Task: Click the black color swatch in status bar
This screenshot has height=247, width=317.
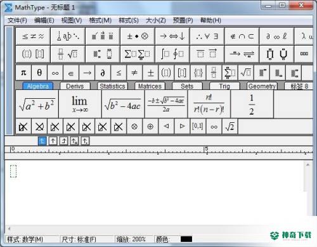Action: [186, 239]
